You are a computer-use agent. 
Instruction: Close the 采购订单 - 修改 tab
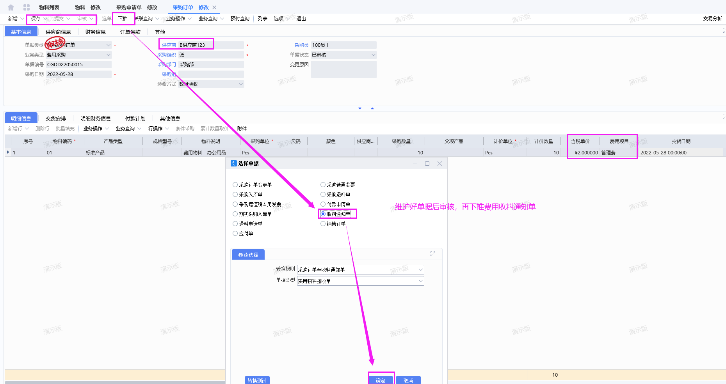(x=214, y=7)
